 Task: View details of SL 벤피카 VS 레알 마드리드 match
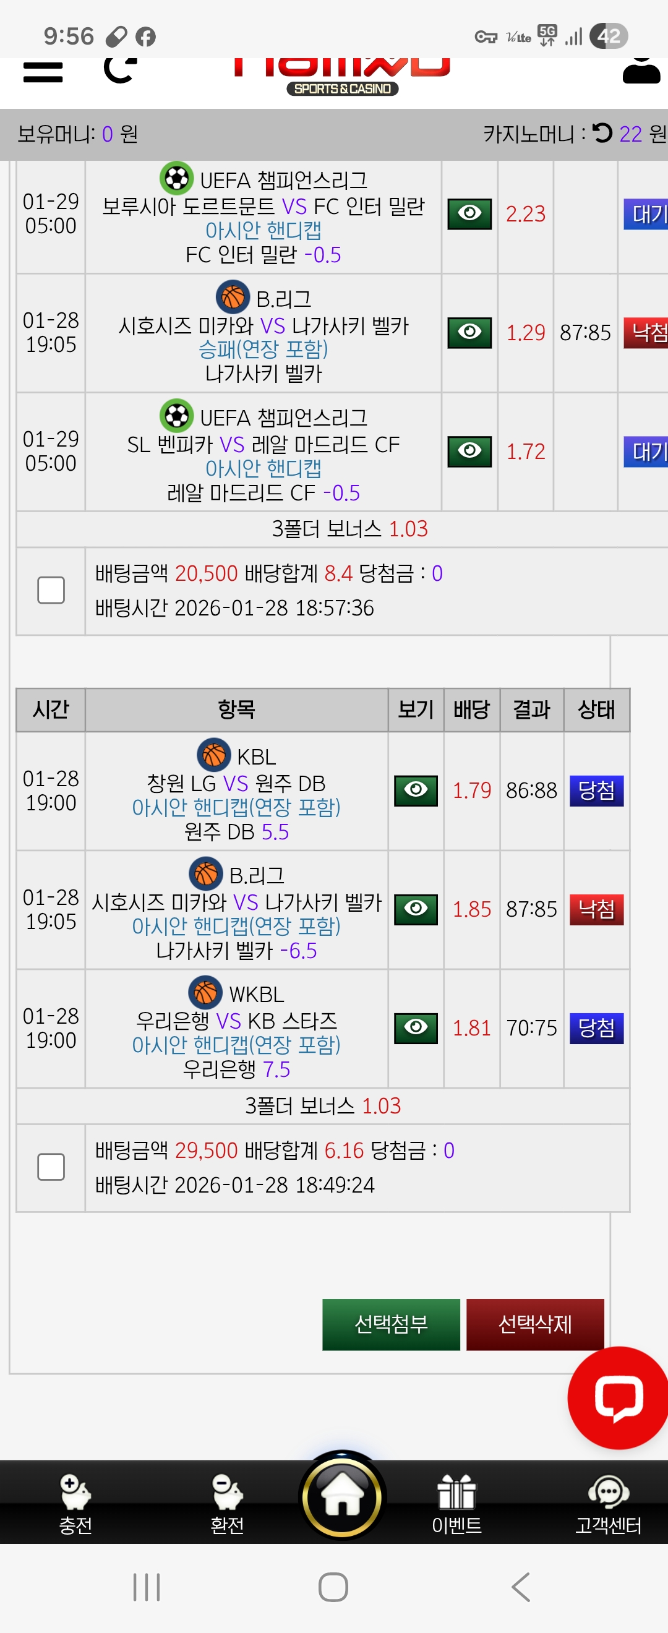coord(469,452)
